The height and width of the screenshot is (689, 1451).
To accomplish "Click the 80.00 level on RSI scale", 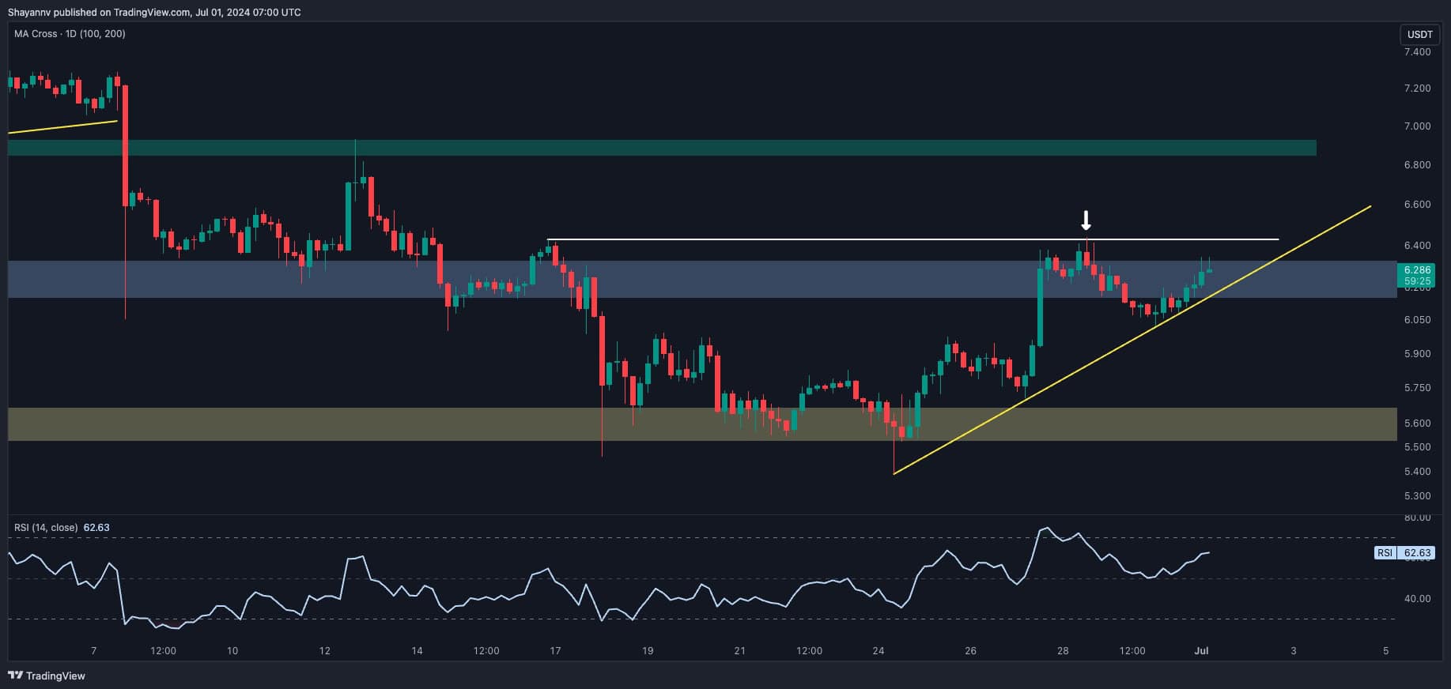I will click(1418, 518).
